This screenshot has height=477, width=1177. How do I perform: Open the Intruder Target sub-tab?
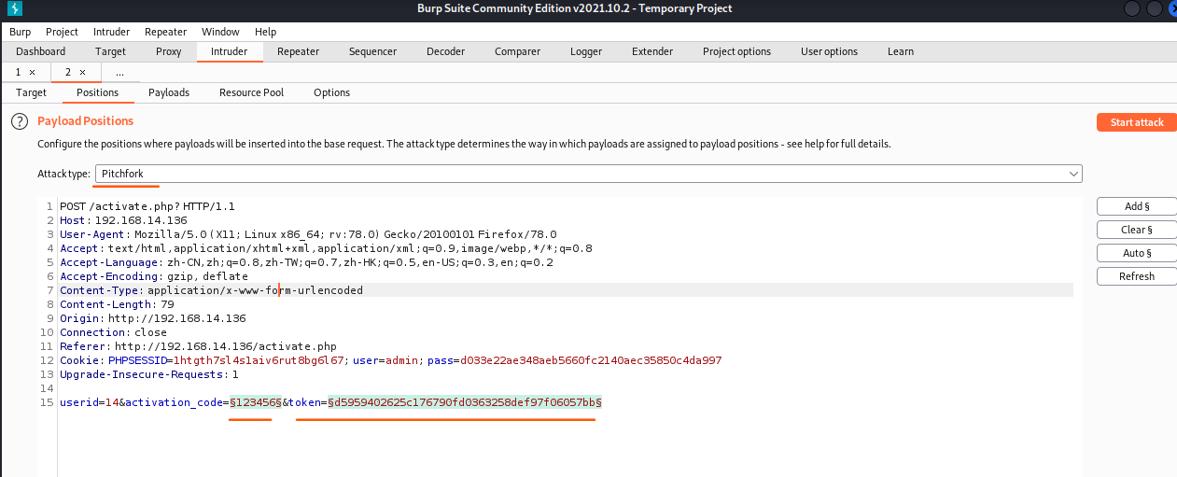(x=31, y=92)
